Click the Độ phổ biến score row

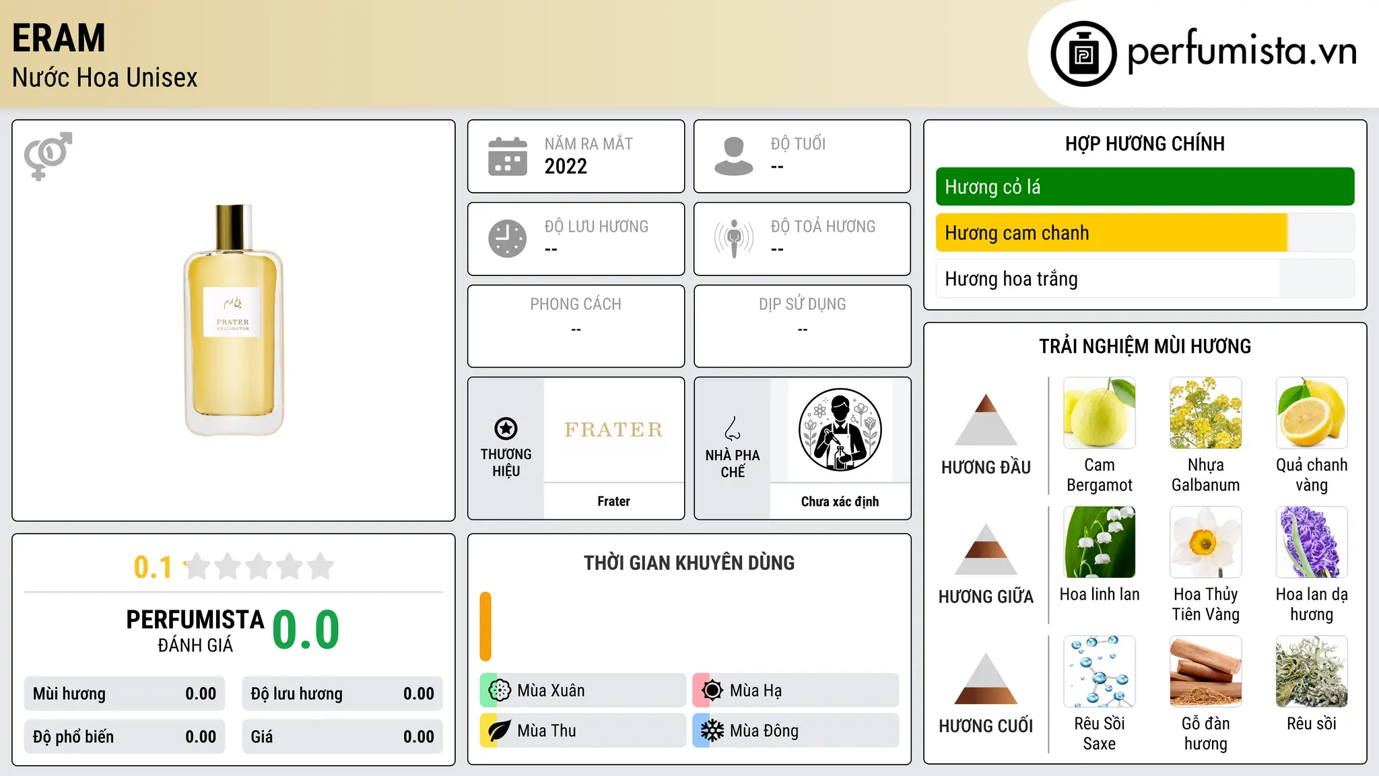coord(125,737)
